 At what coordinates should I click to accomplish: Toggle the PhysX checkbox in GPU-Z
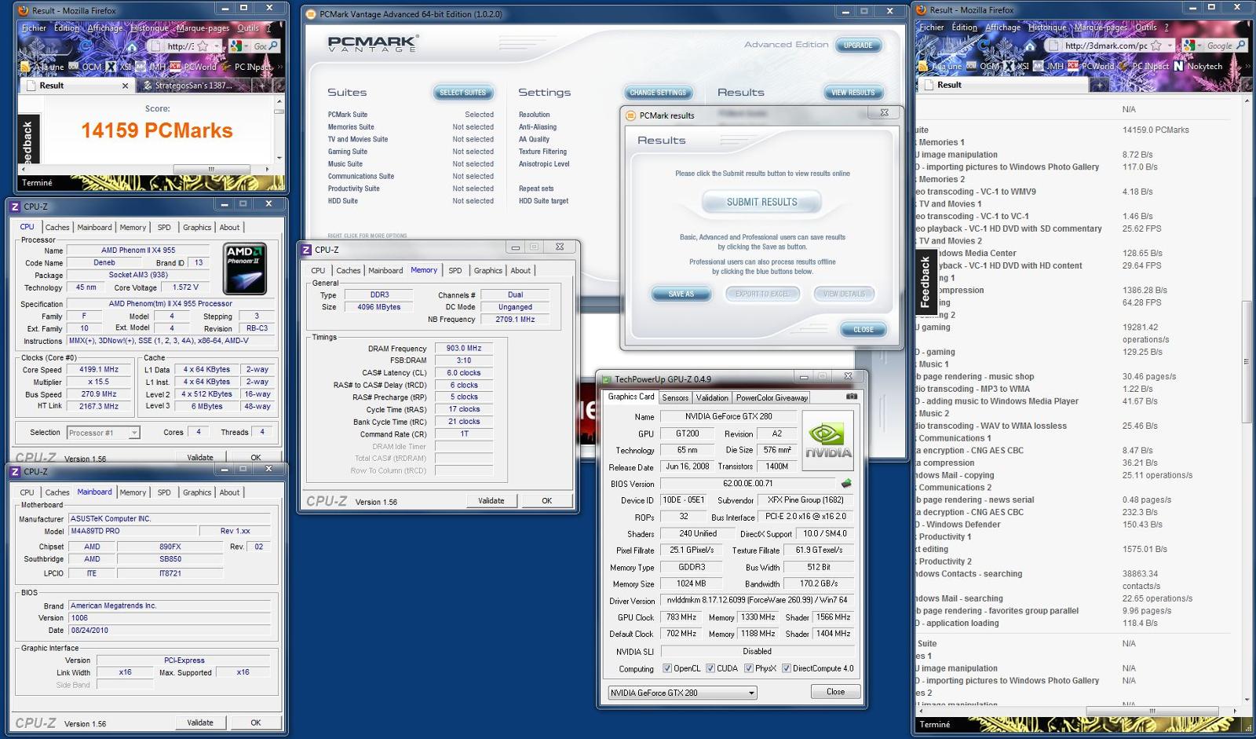749,668
